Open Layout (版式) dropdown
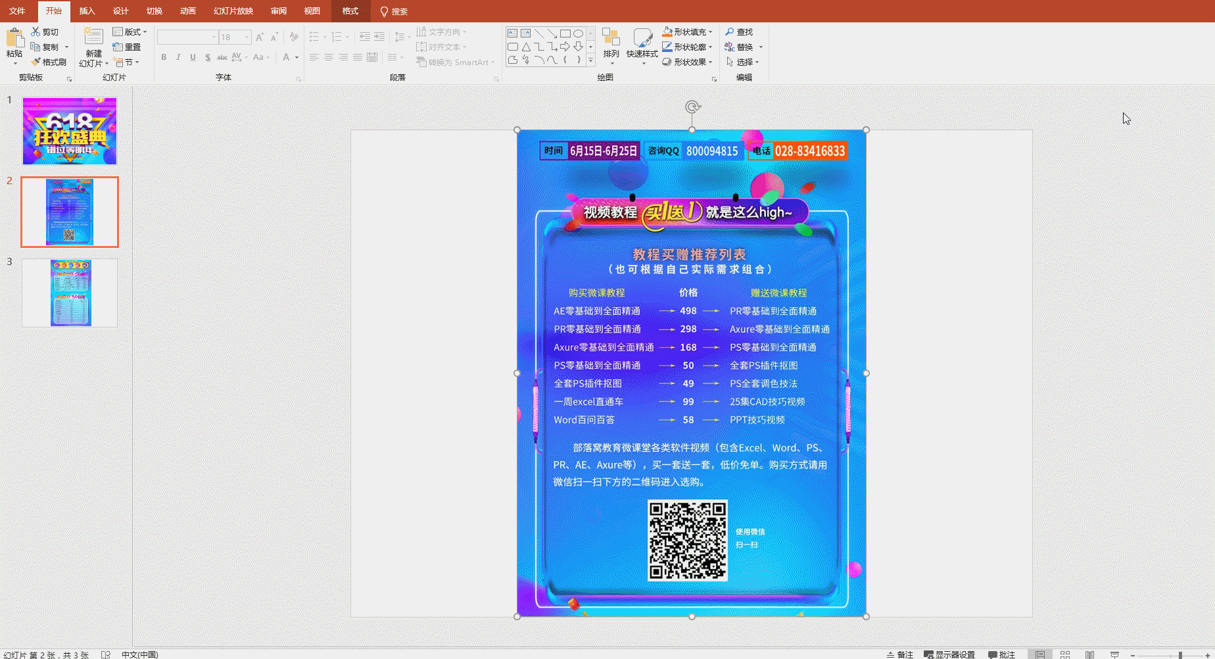The width and height of the screenshot is (1215, 659). [x=130, y=32]
